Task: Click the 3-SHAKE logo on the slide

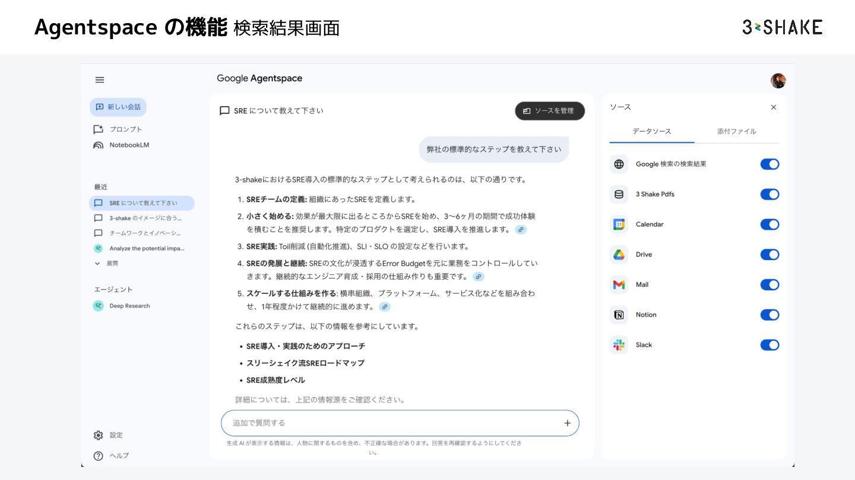Action: coord(782,27)
